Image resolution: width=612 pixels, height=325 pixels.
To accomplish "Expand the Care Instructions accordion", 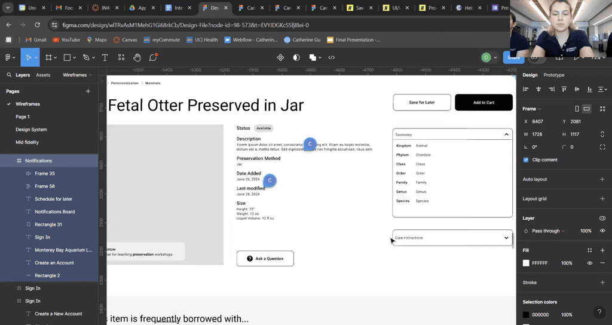I will pos(506,238).
